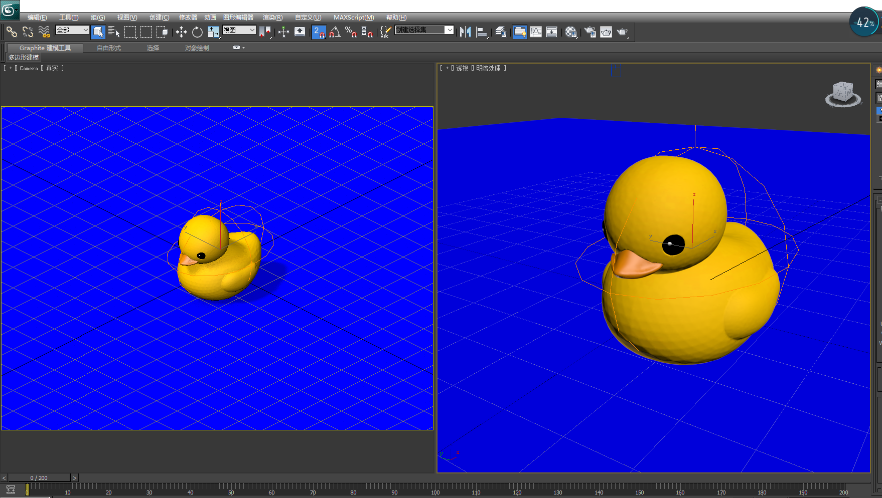Open the Layer Manager
Image resolution: width=882 pixels, height=498 pixels.
point(501,32)
